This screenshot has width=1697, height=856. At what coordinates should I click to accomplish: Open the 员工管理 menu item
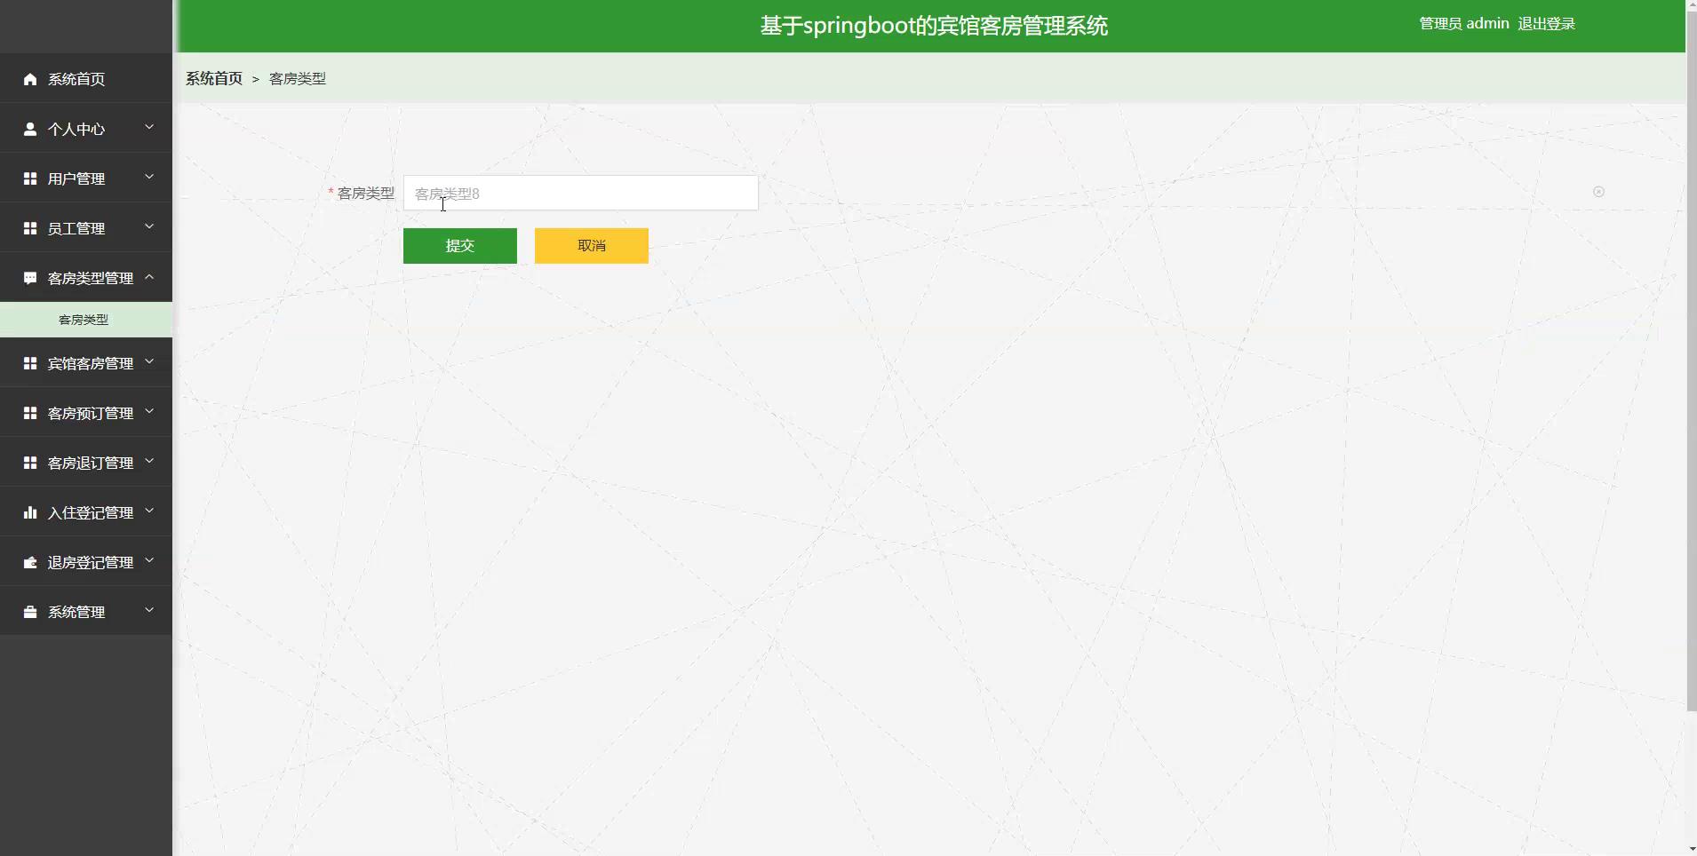coord(86,228)
